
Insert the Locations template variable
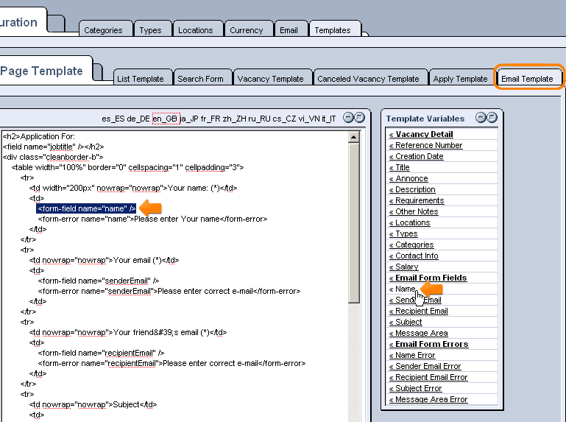410,222
